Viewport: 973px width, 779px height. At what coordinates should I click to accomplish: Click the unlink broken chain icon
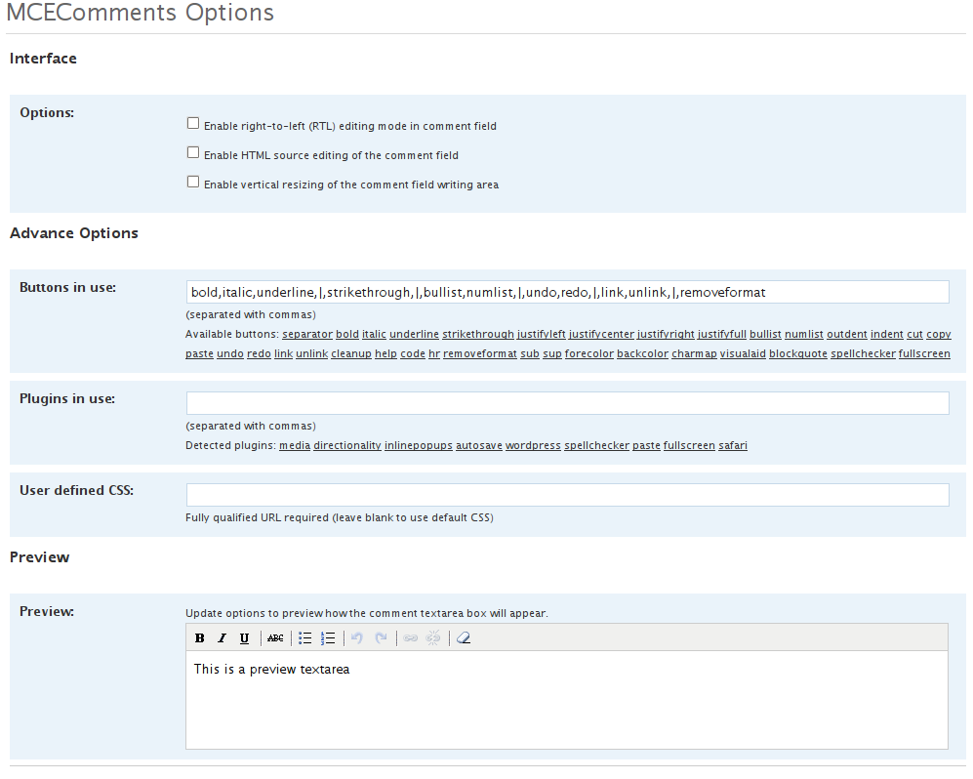433,638
